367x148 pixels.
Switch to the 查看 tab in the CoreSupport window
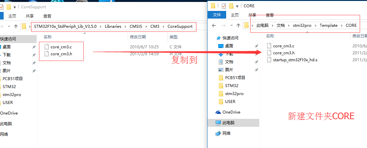pyautogui.click(x=47, y=16)
